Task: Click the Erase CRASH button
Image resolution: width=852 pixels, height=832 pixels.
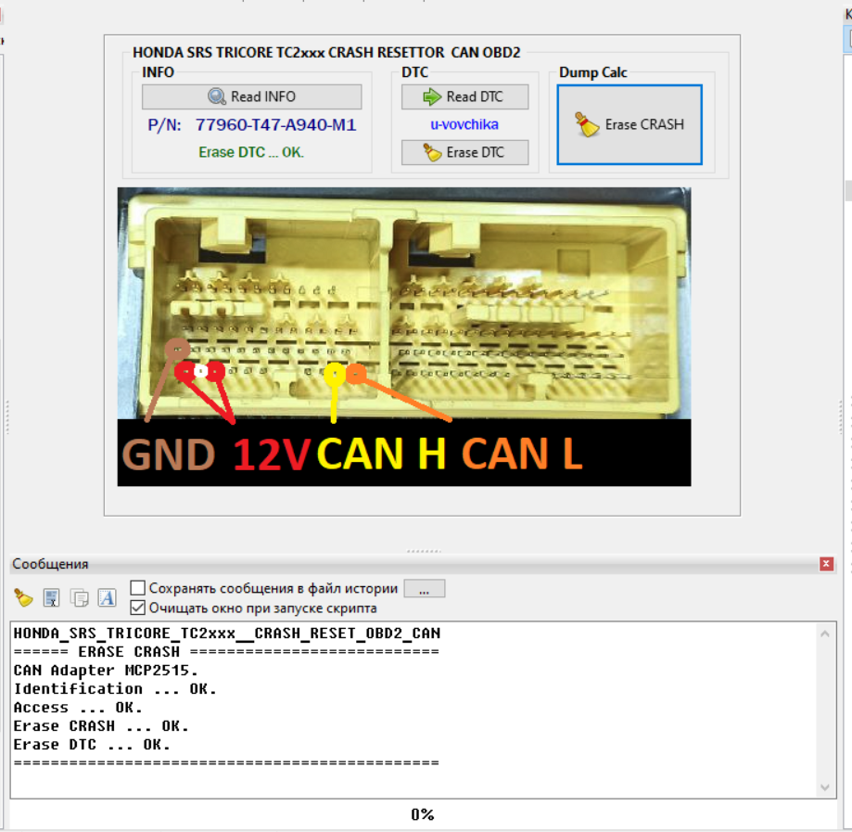Action: (629, 124)
